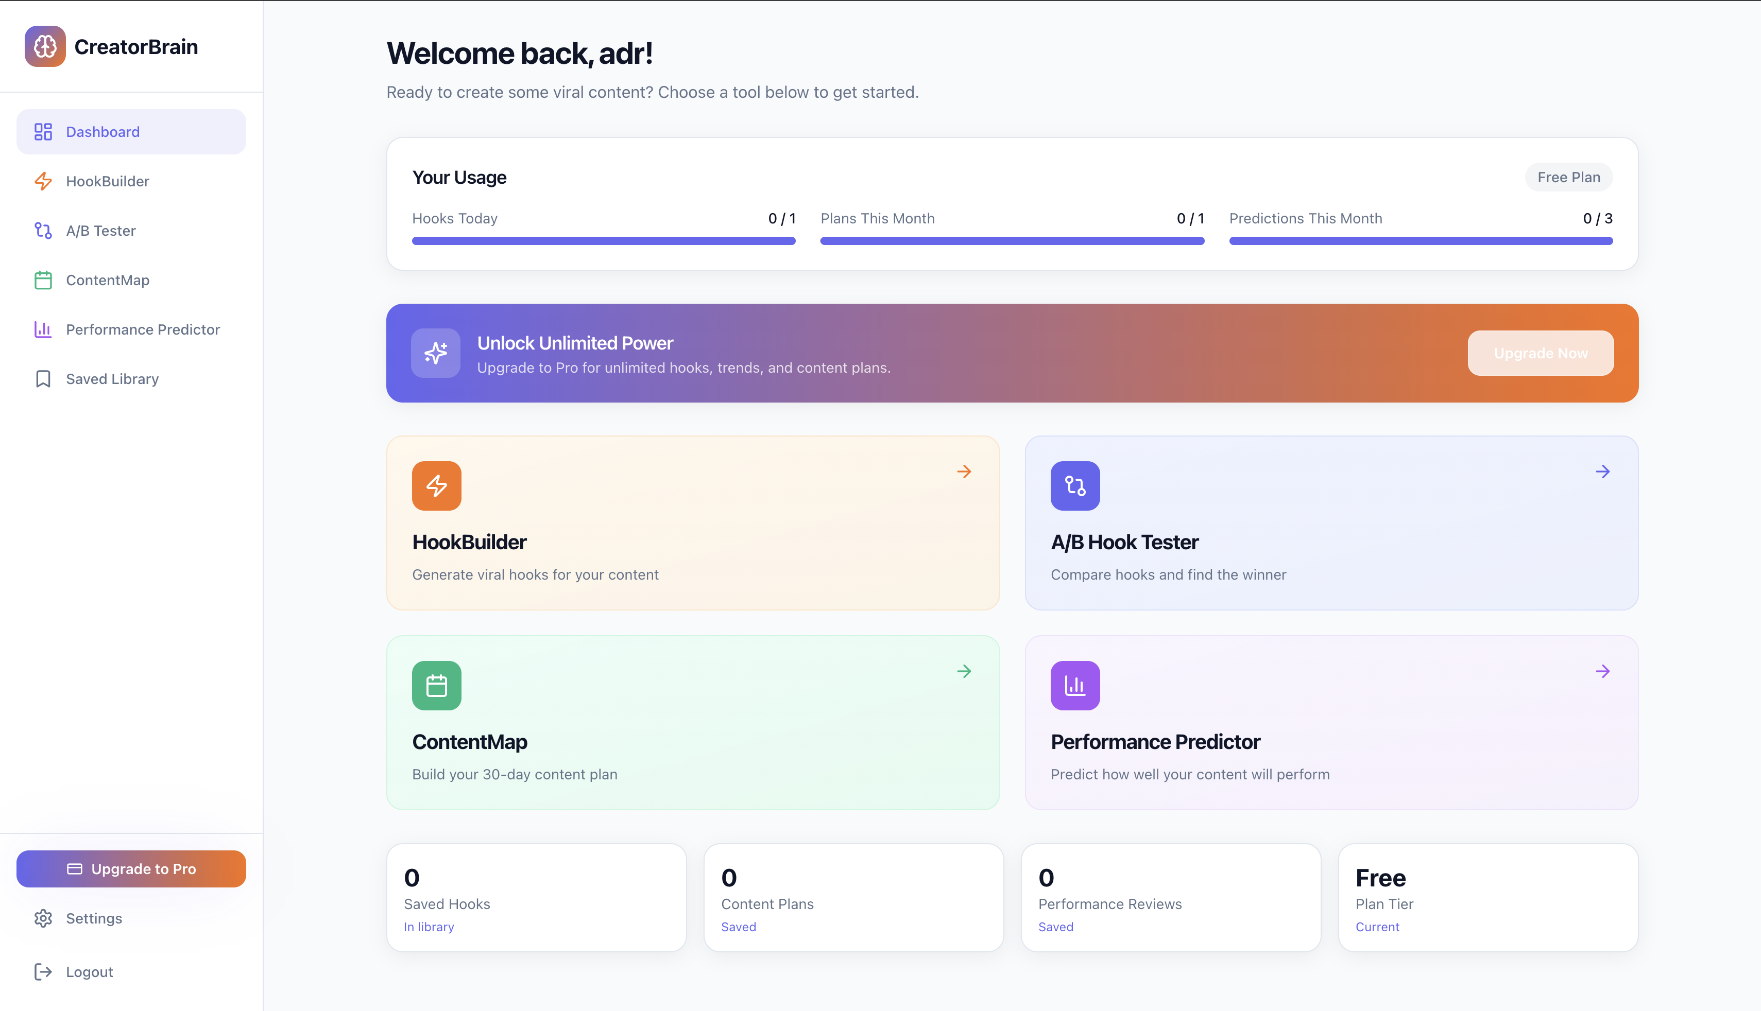Click the green calendar ContentMap card icon
The image size is (1761, 1011).
(436, 685)
